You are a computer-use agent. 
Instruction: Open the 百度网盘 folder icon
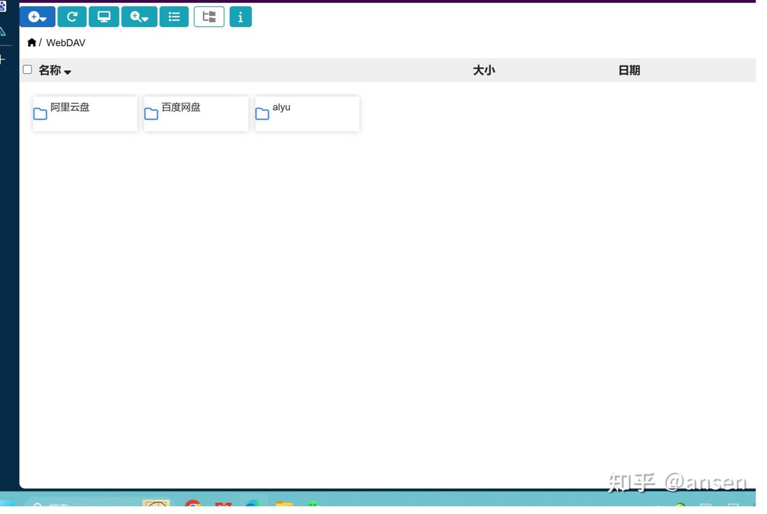point(151,113)
